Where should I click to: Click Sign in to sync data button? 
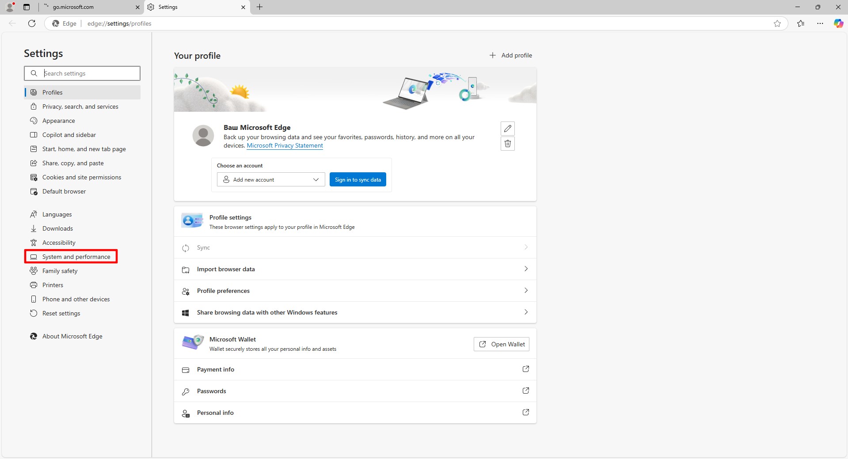click(357, 179)
